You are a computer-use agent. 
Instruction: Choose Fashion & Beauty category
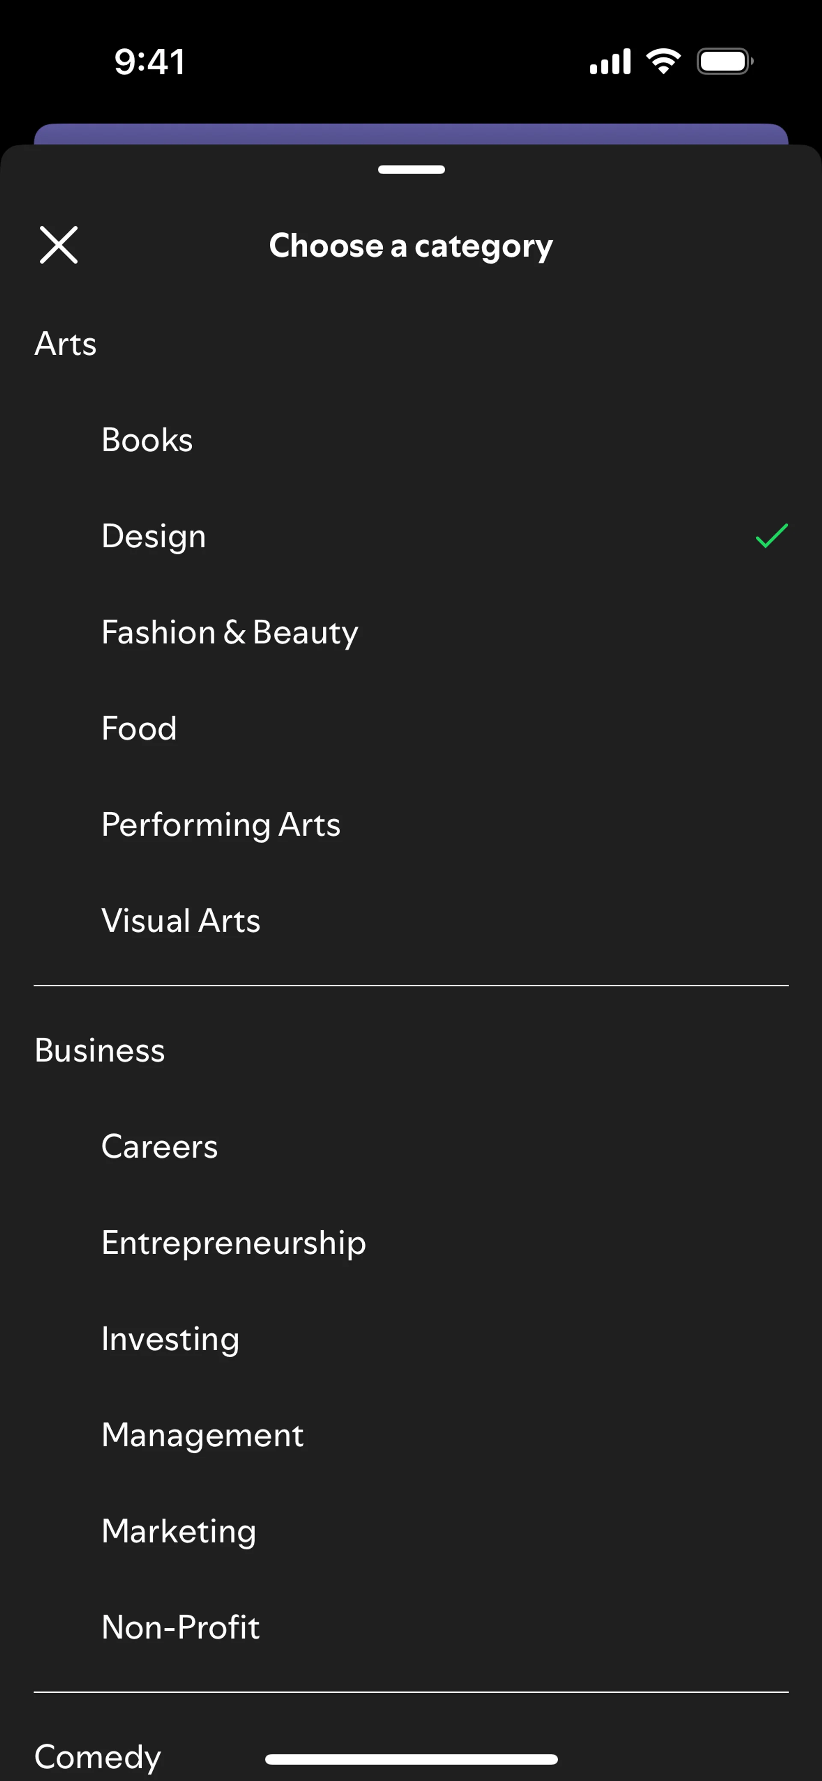pos(230,632)
